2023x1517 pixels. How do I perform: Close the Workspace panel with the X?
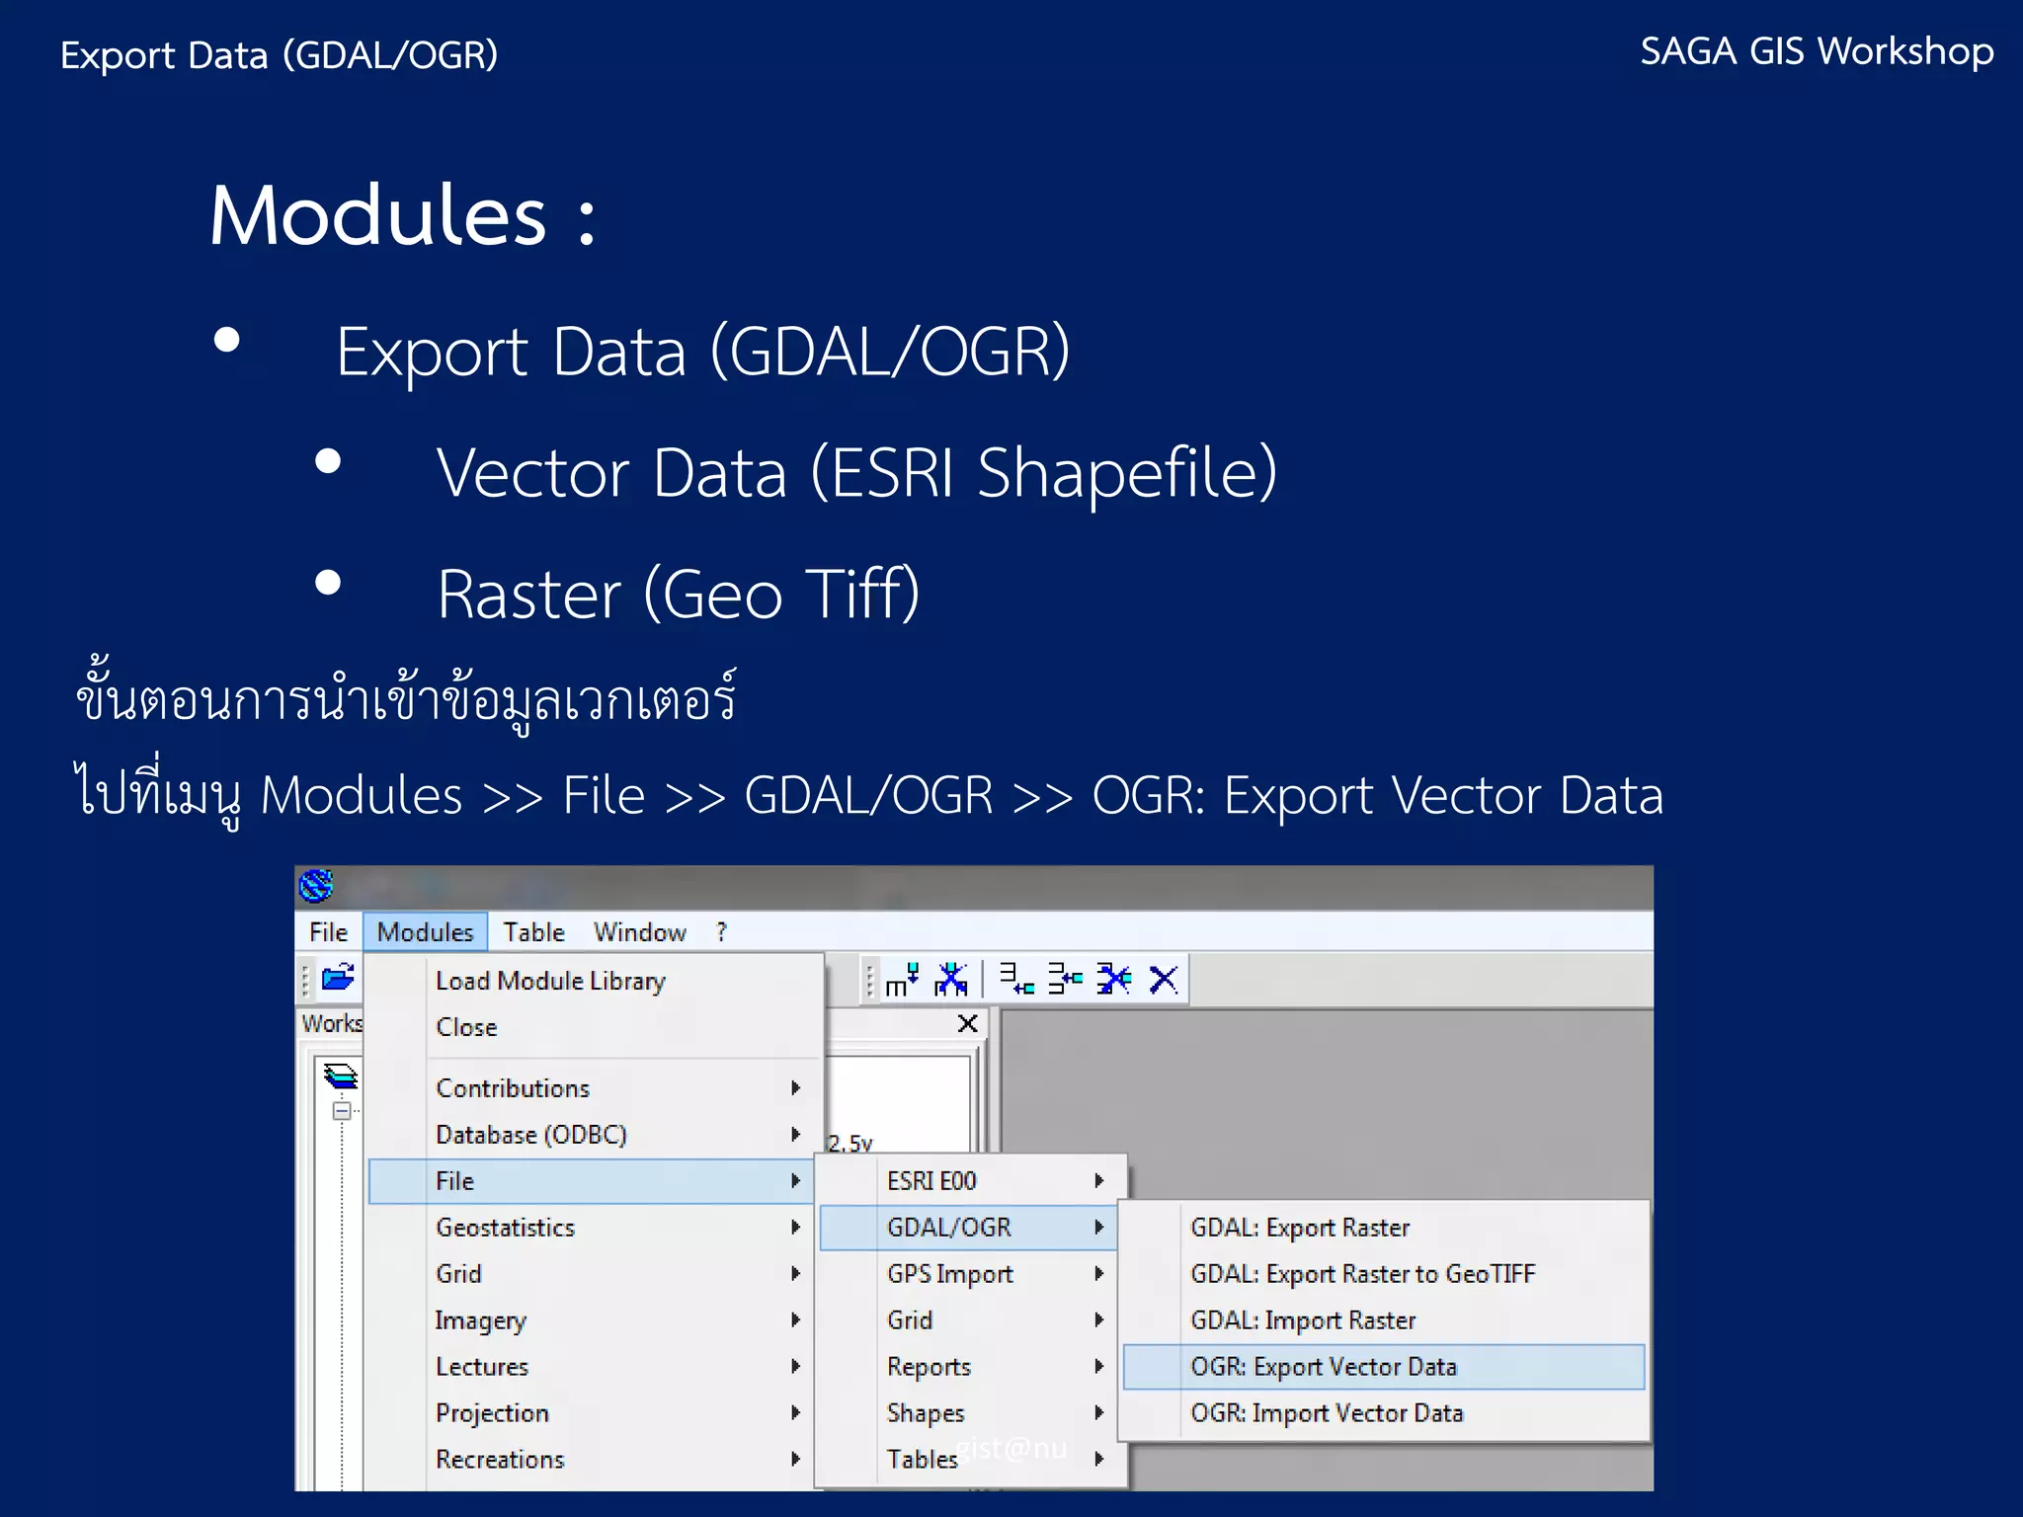(968, 1023)
